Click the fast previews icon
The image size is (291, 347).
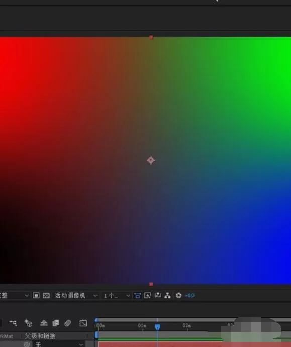(147, 295)
